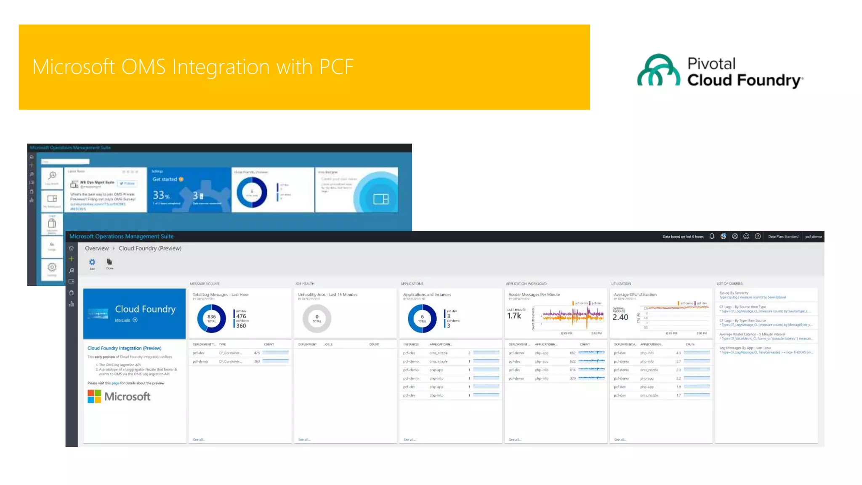Open Log Search magnifier in sidebar
This screenshot has width=862, height=485.
pos(72,271)
